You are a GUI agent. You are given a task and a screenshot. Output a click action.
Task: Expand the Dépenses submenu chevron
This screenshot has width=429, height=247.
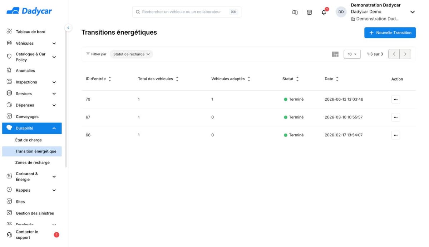[x=54, y=105]
